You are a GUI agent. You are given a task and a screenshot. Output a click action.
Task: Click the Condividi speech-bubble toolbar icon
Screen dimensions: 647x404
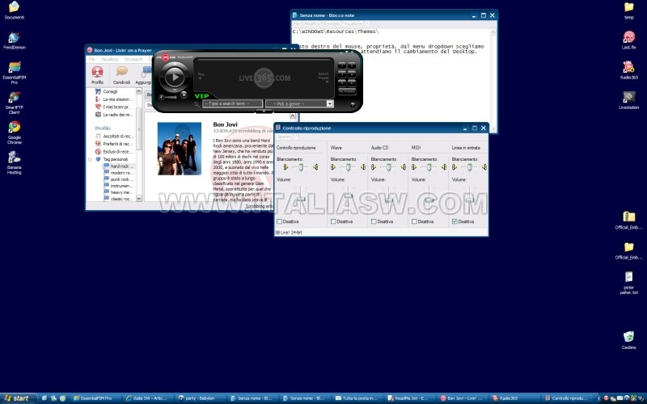coord(121,75)
